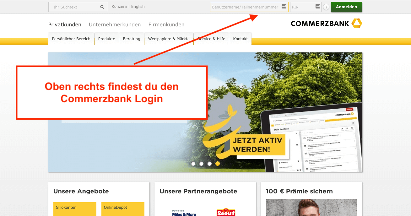This screenshot has width=411, height=216.
Task: Click the Scout partner logo
Action: pos(226,212)
